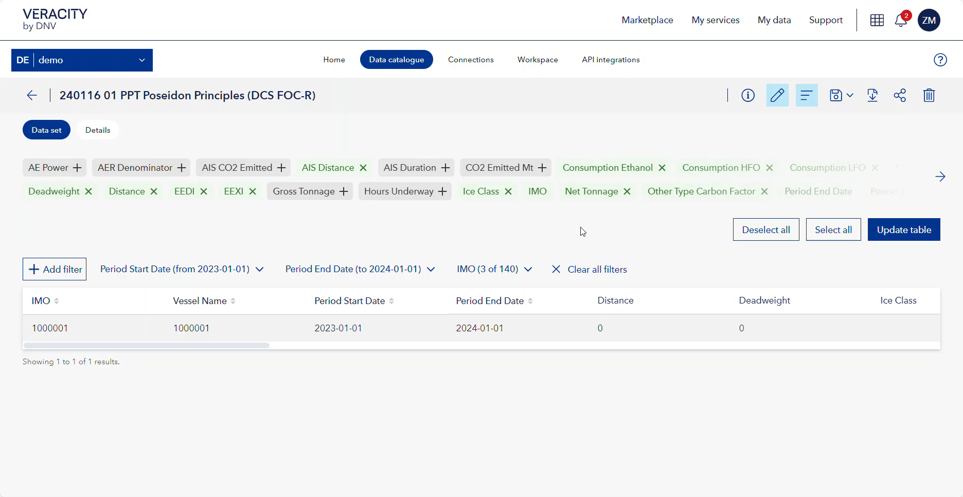Toggle the edit pencil icon
The height and width of the screenshot is (497, 963).
777,95
